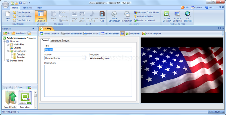Open the Help ribbon tab
Viewport: 226px width, 115px height.
(39, 8)
